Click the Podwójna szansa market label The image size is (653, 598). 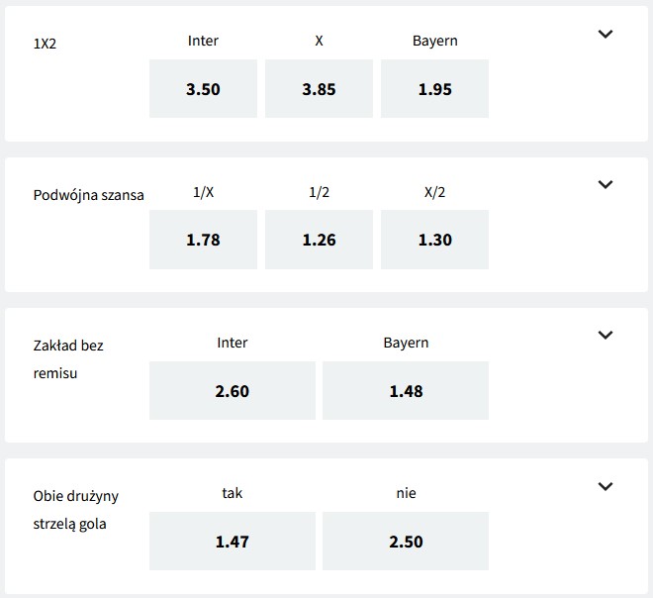[89, 195]
